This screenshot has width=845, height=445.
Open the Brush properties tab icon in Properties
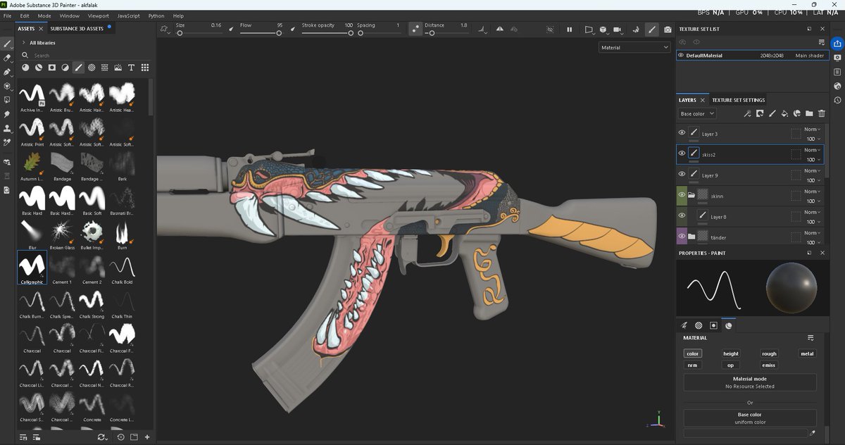click(x=684, y=325)
